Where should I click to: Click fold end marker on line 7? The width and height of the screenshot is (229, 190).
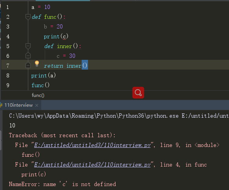[x=28, y=65]
